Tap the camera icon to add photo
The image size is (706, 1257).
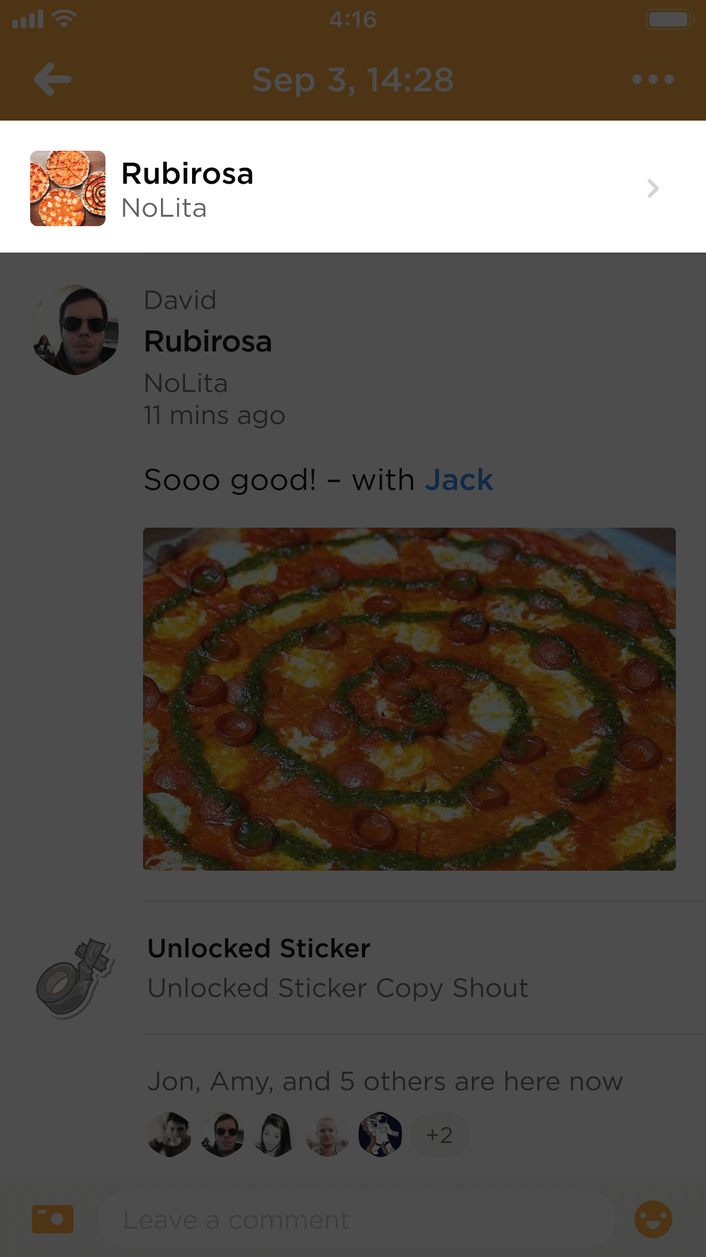53,1219
